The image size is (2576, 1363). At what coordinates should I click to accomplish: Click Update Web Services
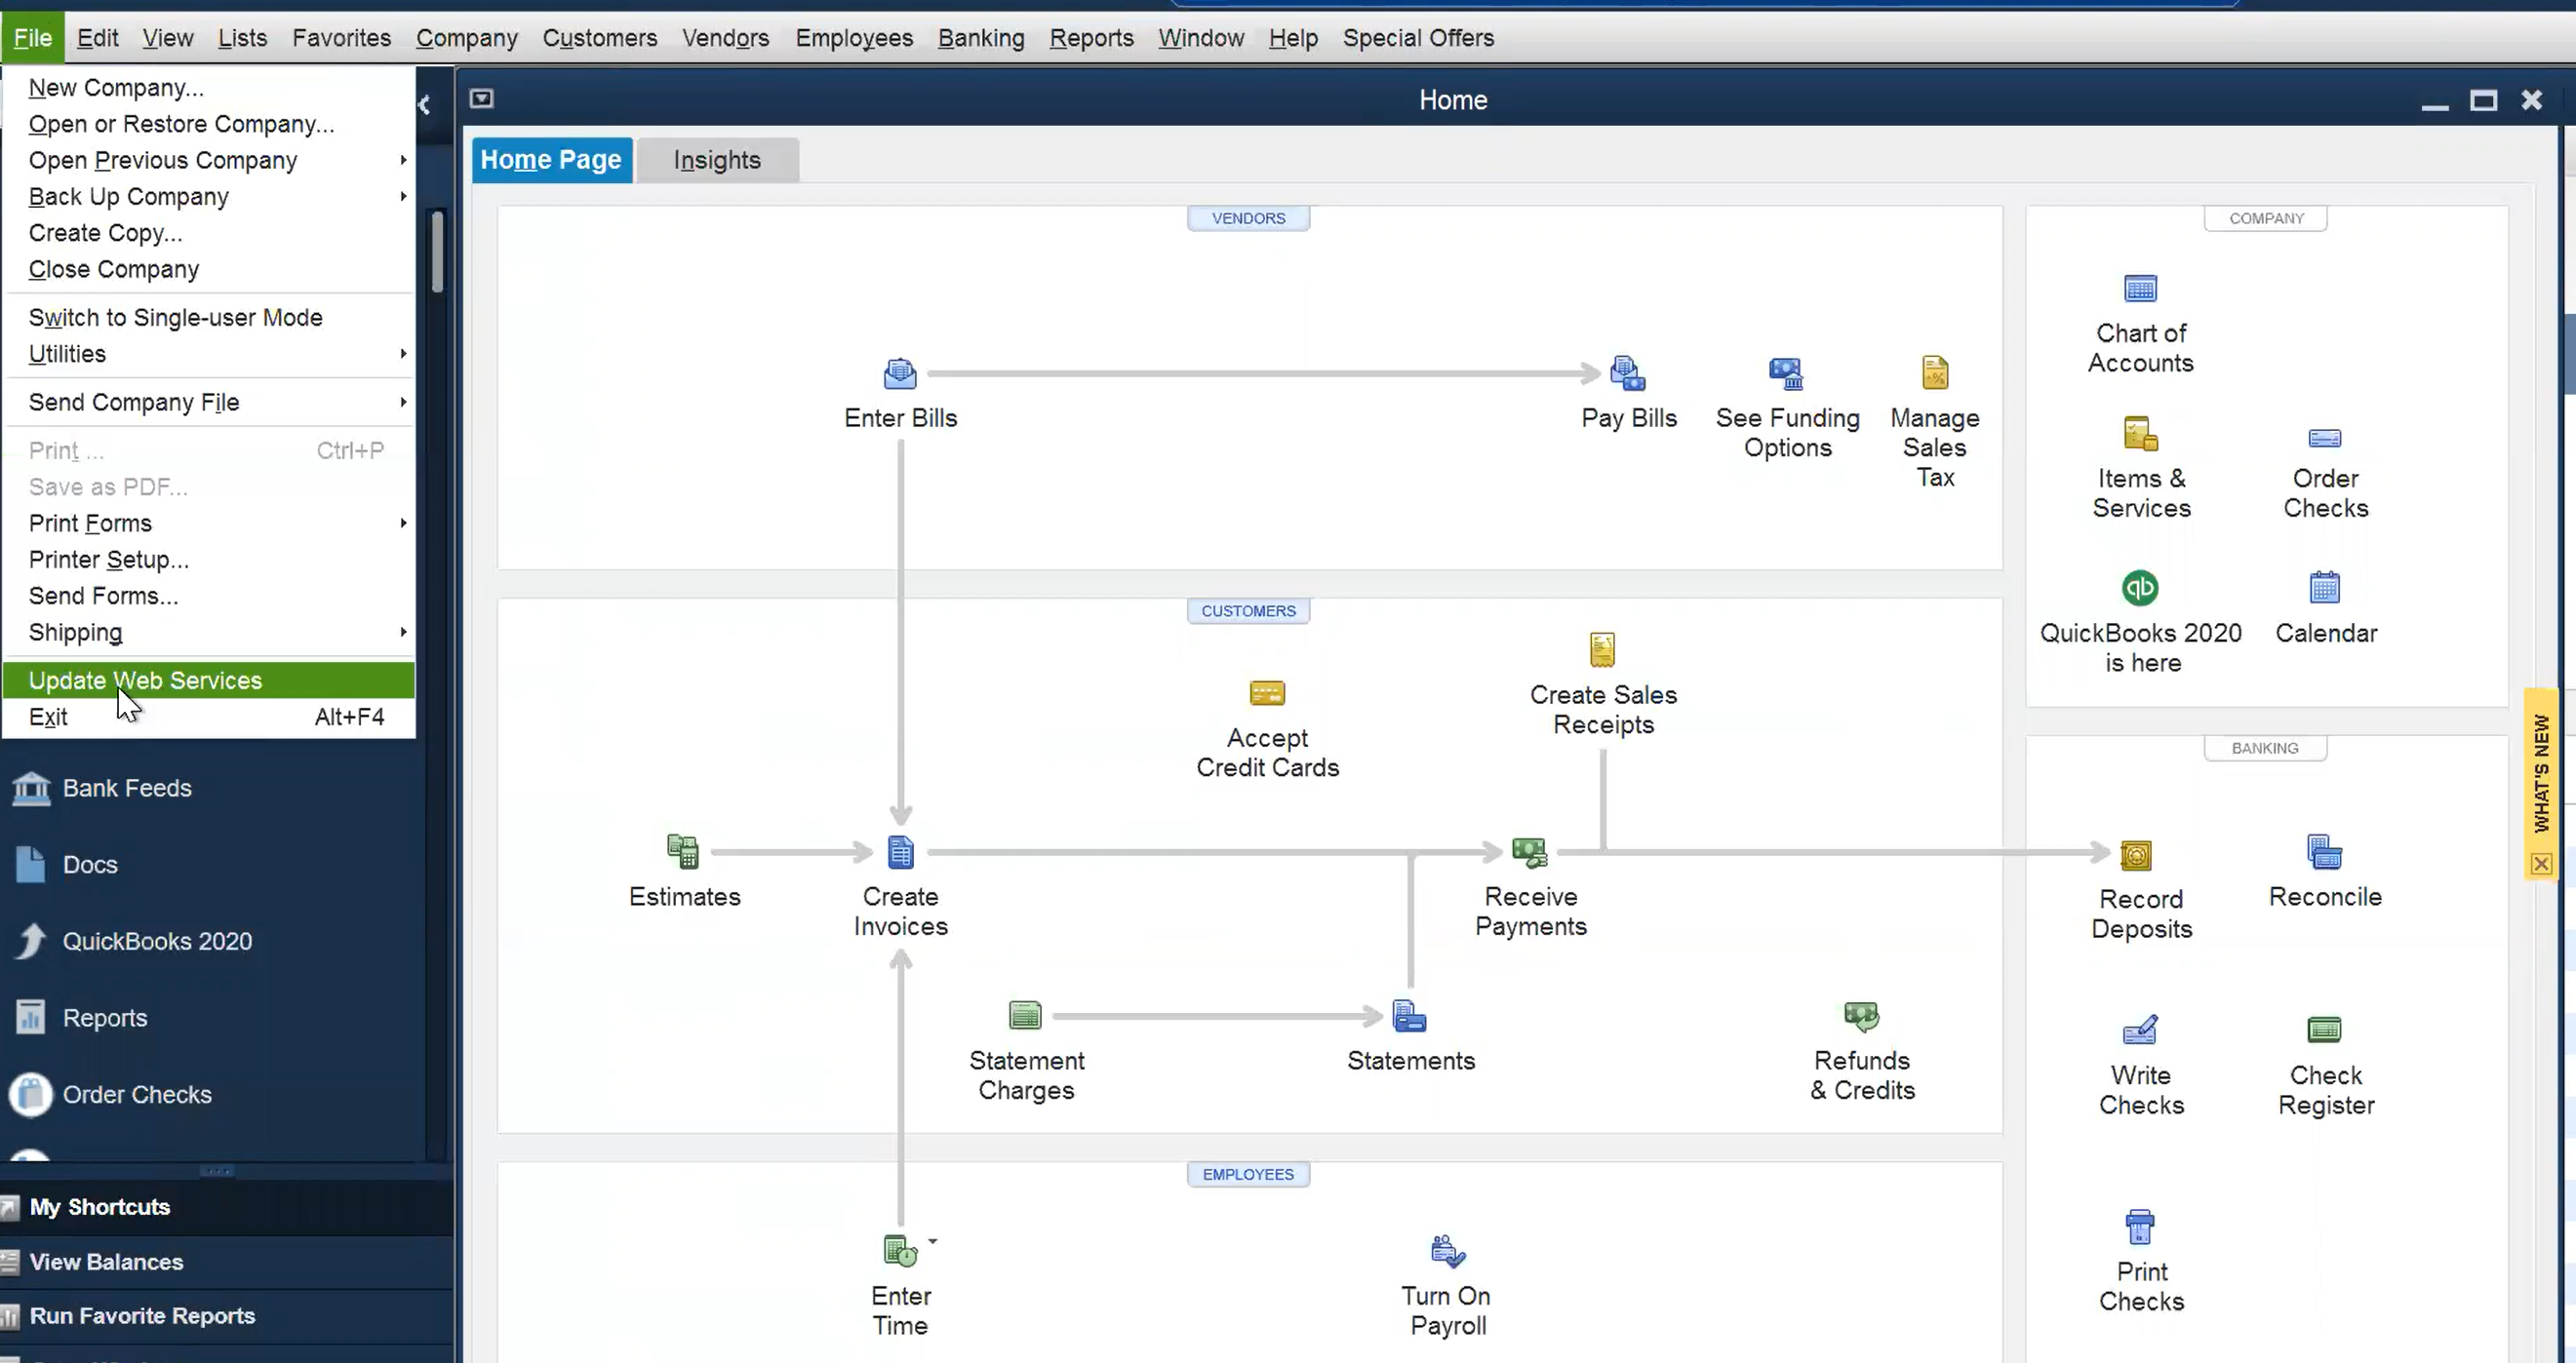point(208,681)
